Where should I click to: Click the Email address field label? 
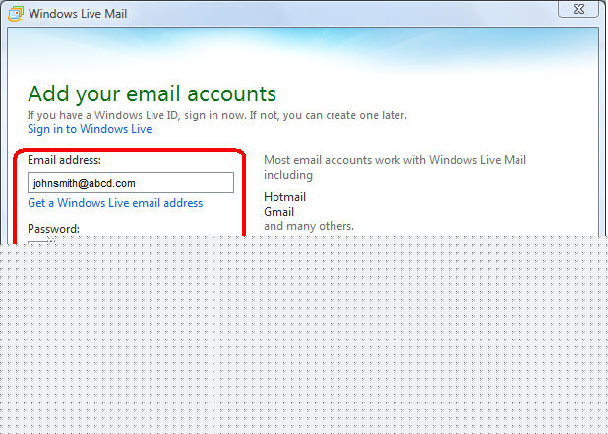coord(65,160)
